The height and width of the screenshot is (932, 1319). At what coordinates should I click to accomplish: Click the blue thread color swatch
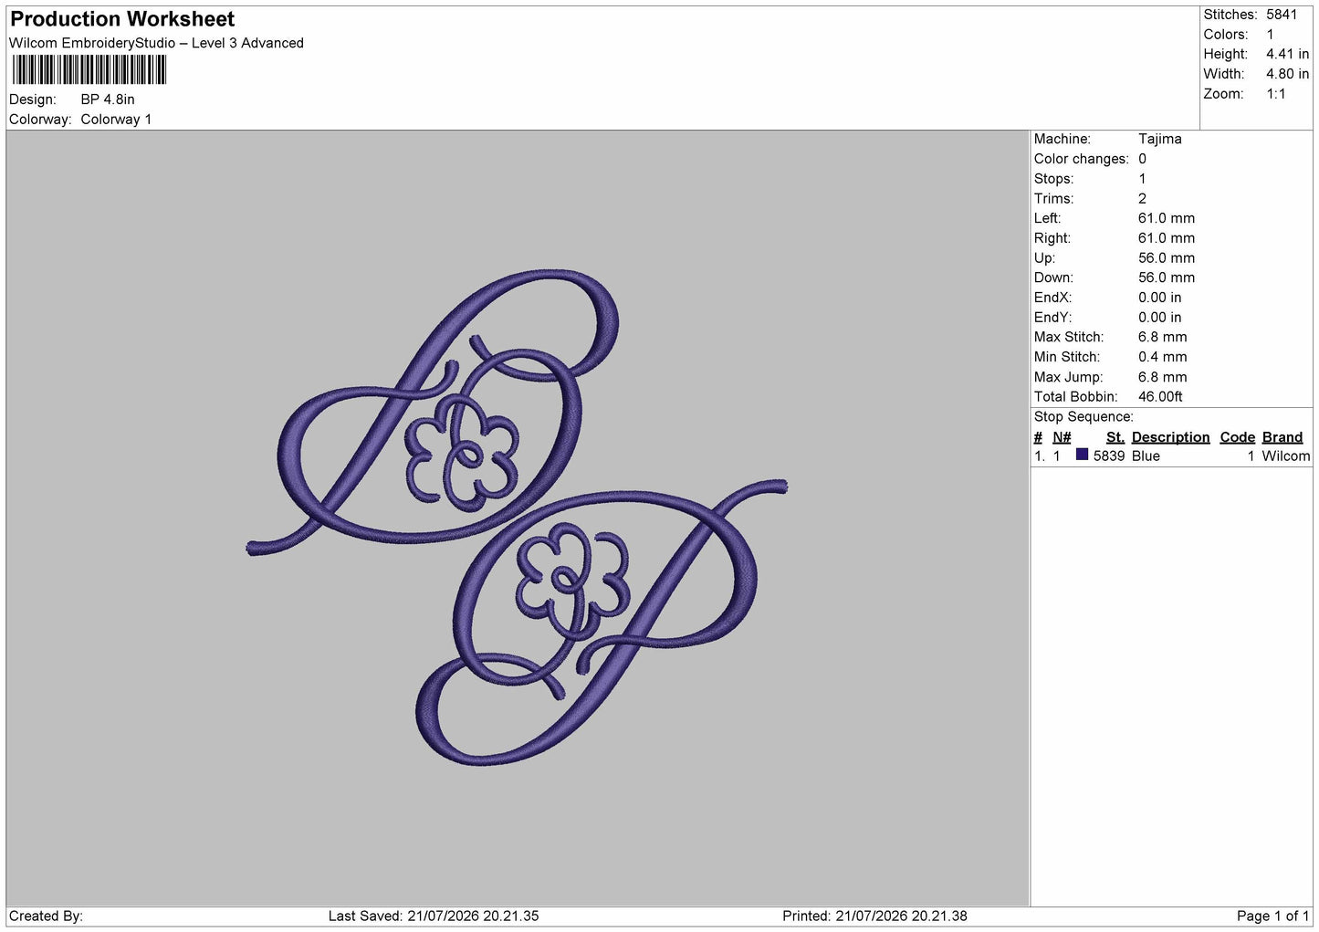click(x=1082, y=455)
